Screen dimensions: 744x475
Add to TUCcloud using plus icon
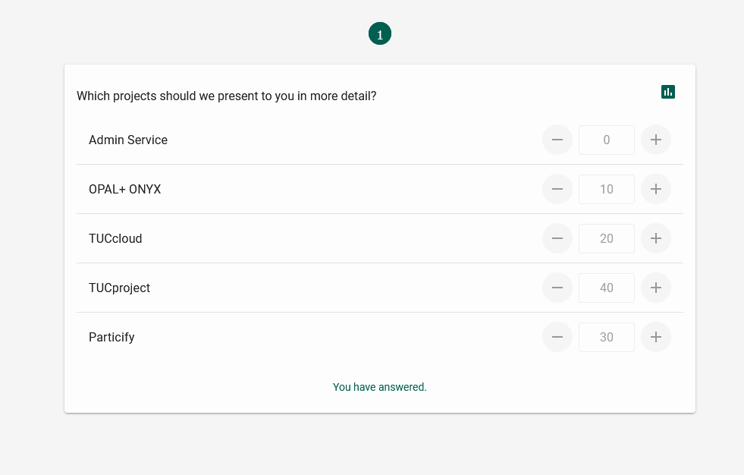656,238
